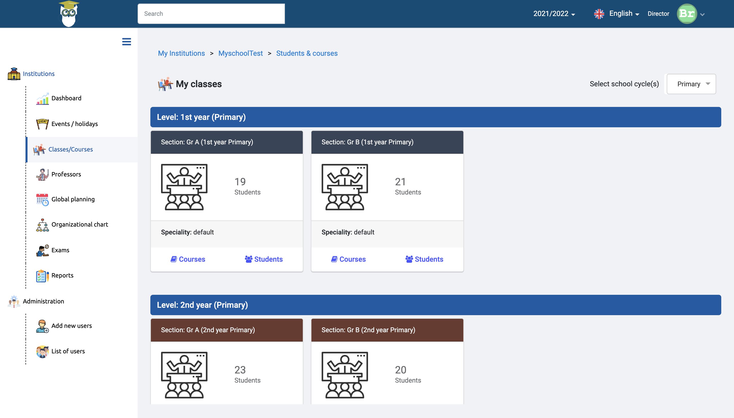This screenshot has height=418, width=734.
Task: Open Courses for Gr A 1st year
Action: (188, 259)
